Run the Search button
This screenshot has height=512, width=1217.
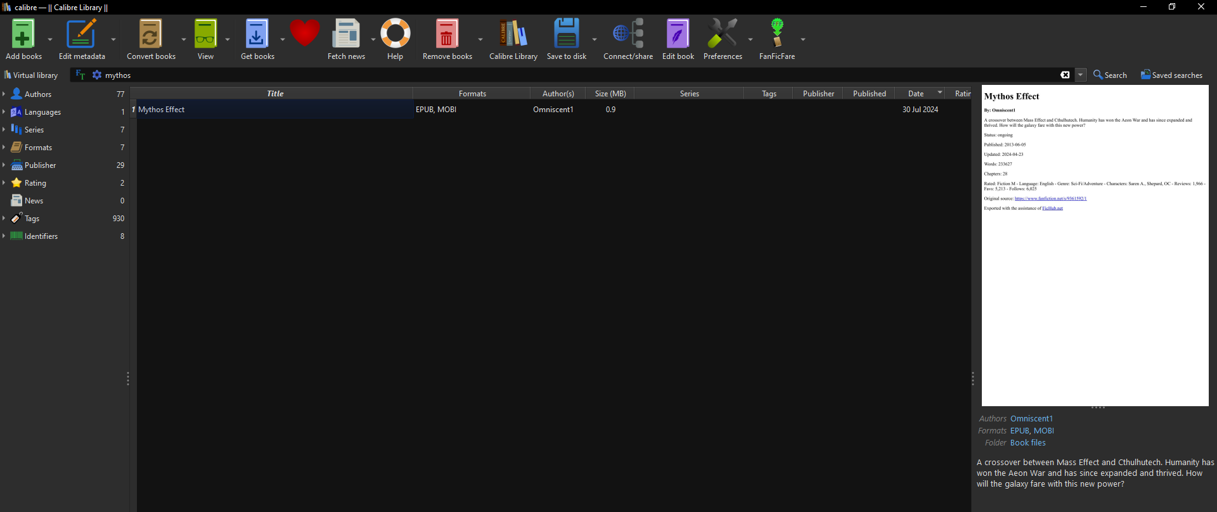click(x=1110, y=75)
